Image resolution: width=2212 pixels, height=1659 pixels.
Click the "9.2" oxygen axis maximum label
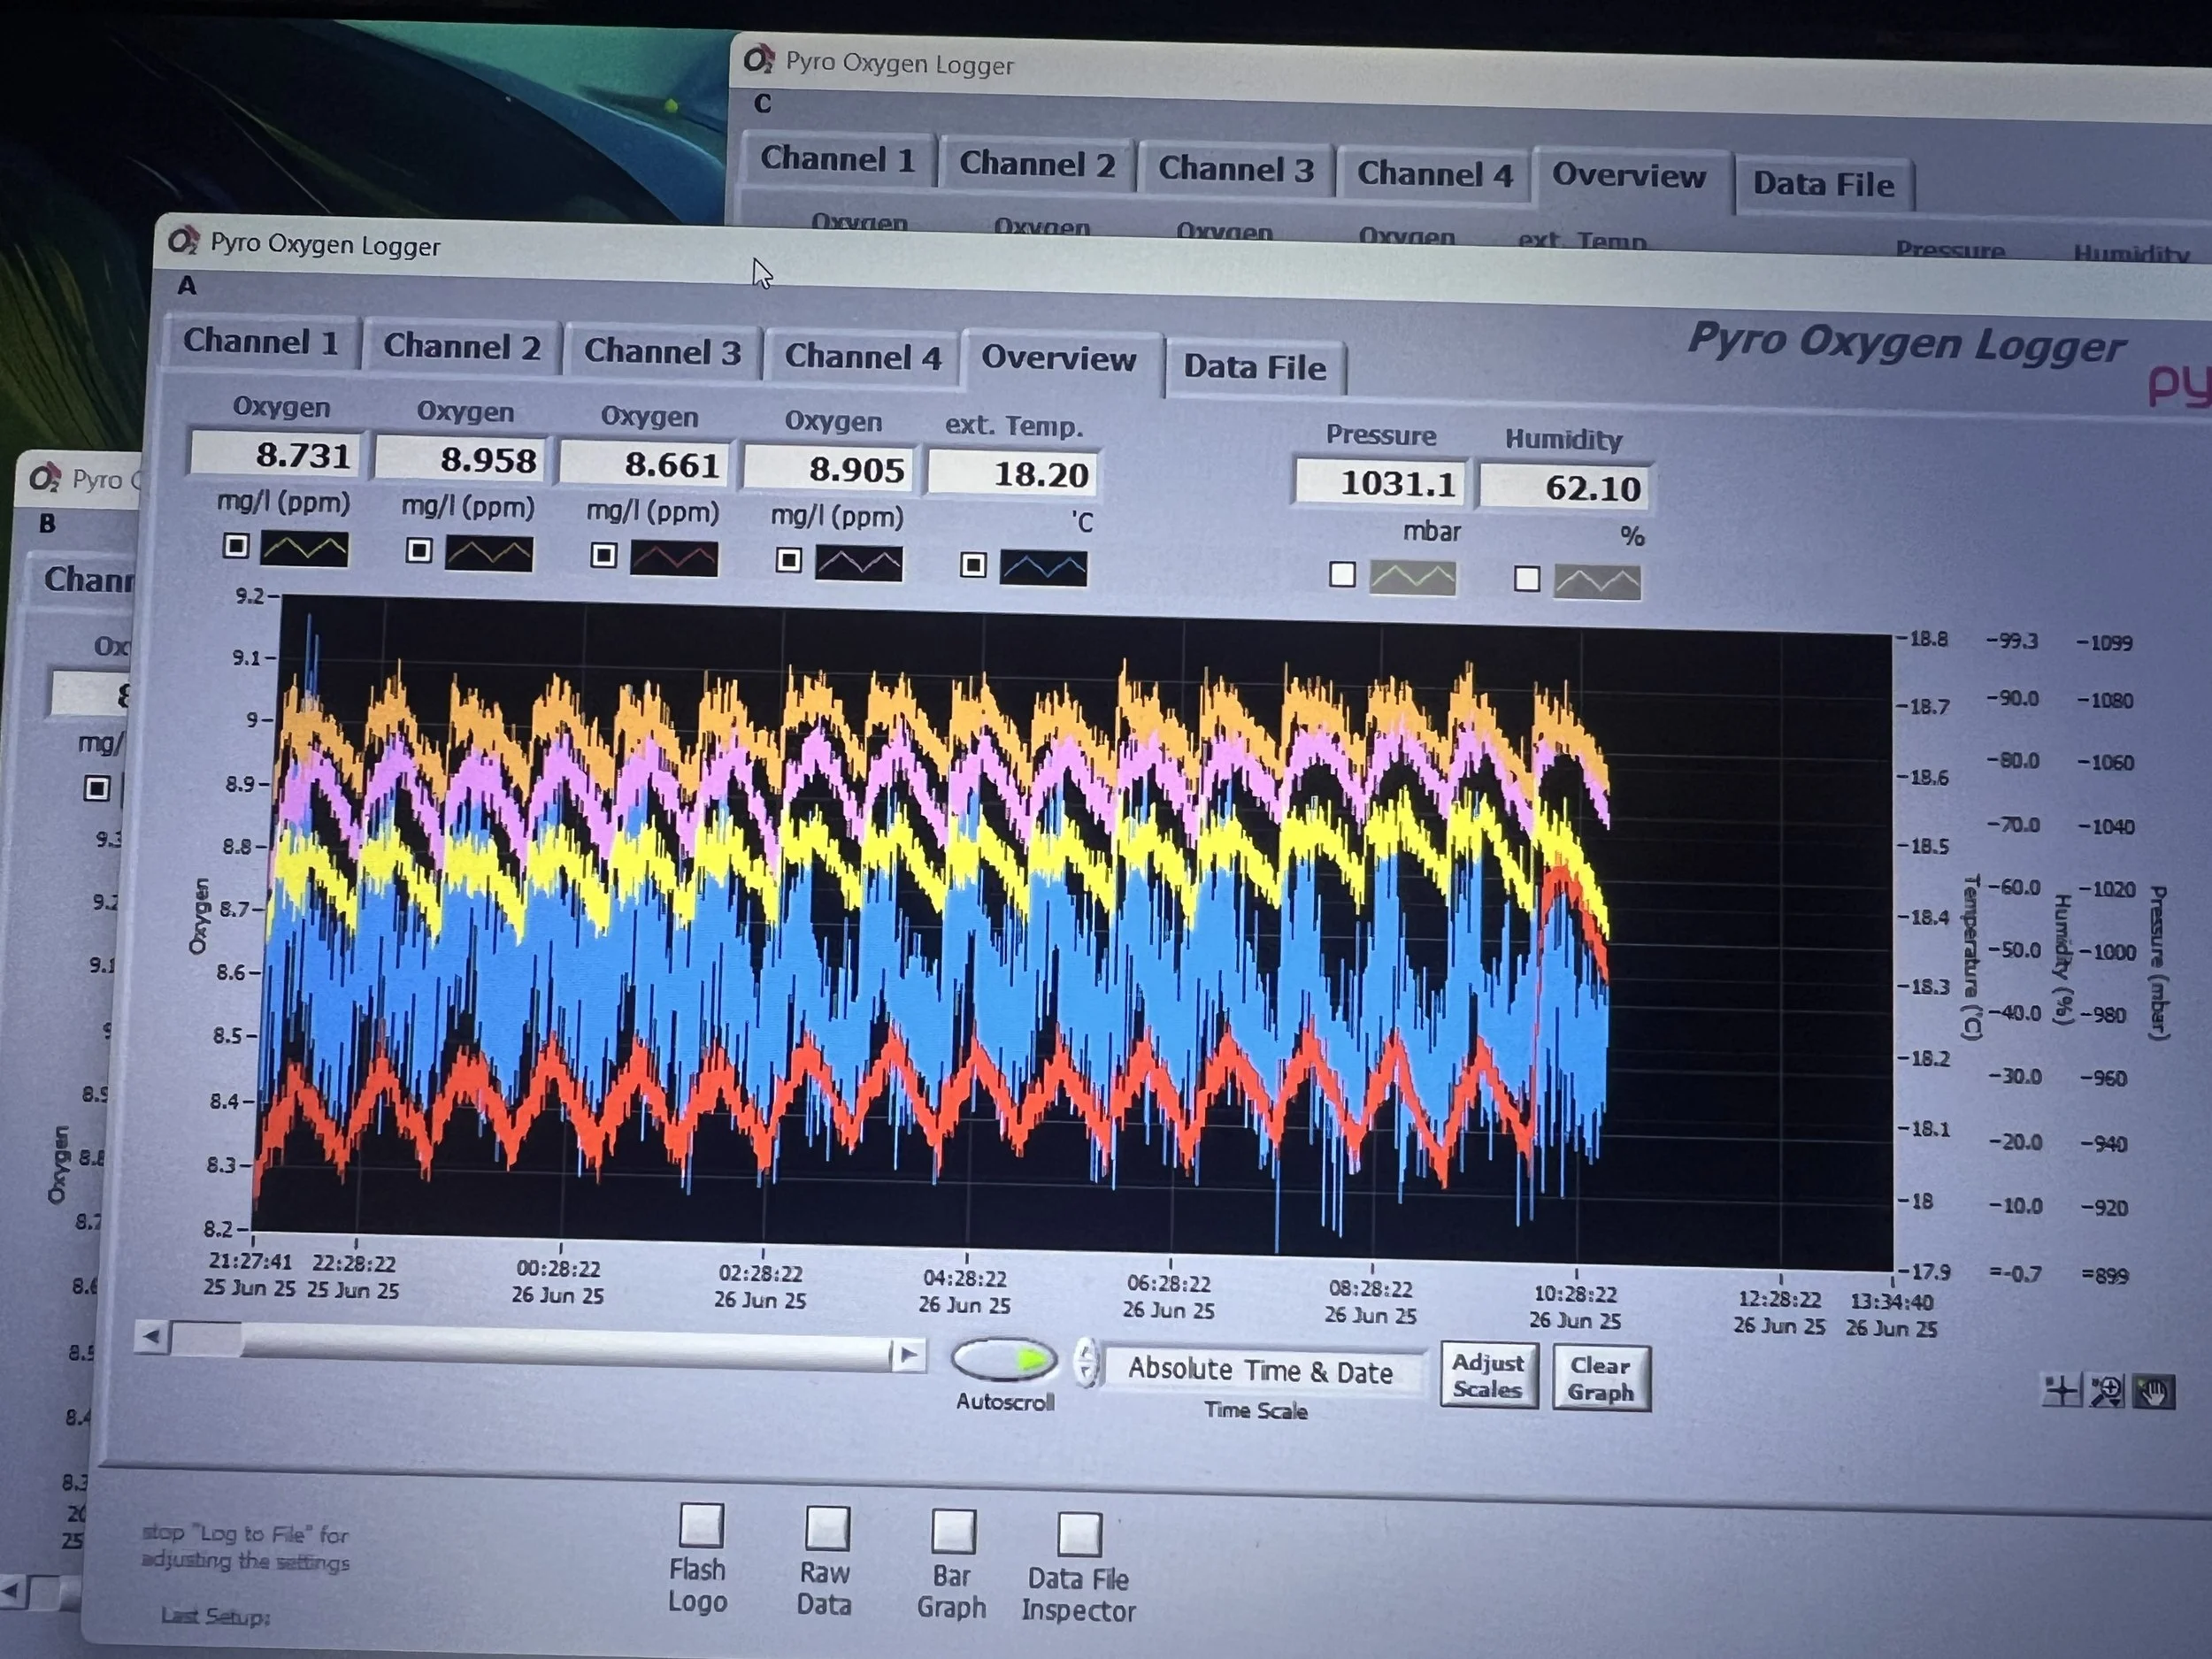pos(250,597)
